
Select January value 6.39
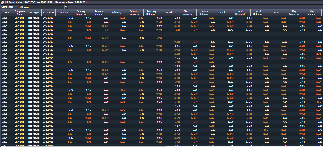point(70,70)
